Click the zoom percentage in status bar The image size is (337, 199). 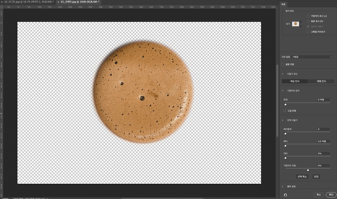coord(5,198)
